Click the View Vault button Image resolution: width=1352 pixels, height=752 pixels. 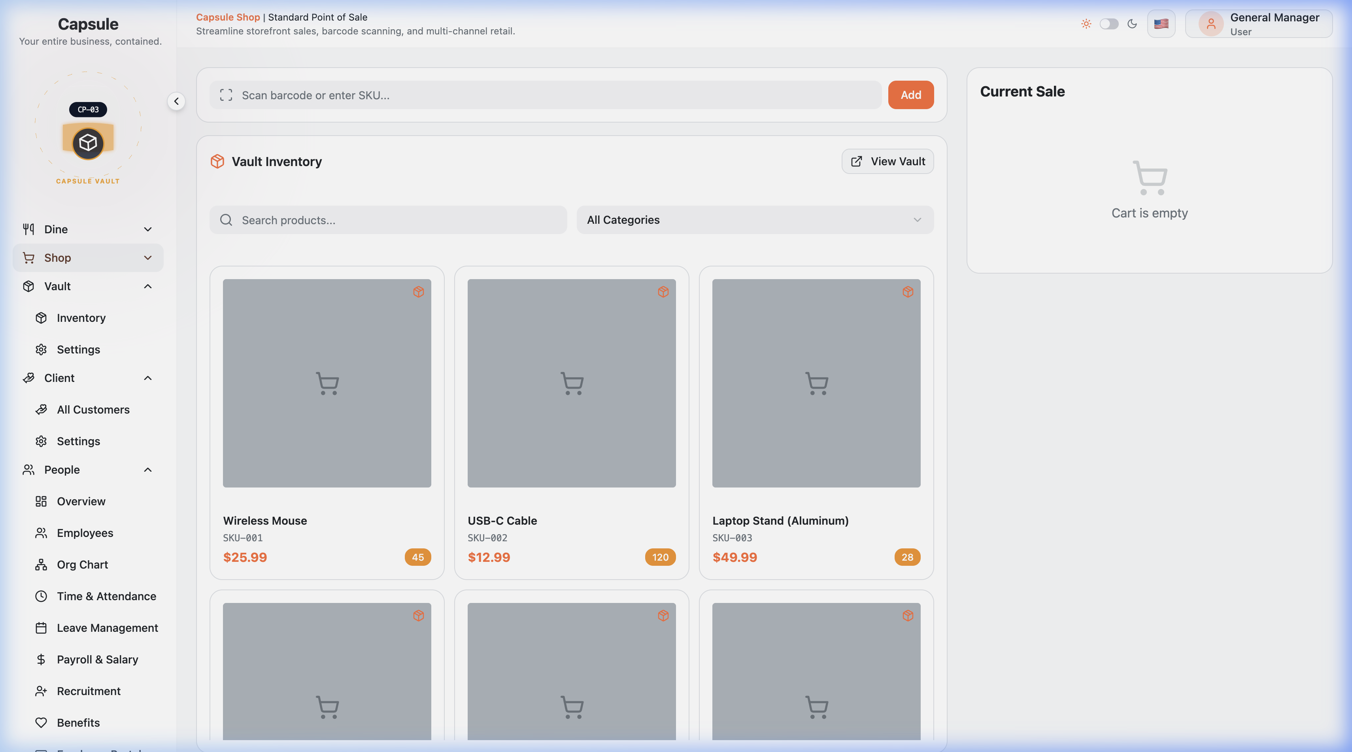pos(887,161)
